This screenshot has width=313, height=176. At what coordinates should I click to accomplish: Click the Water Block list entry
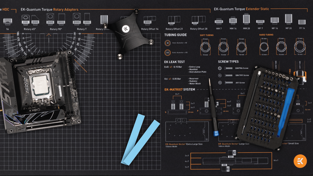(x=195, y=84)
